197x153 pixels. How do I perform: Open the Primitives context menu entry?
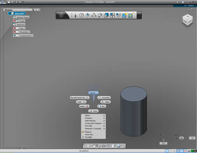tap(93, 118)
